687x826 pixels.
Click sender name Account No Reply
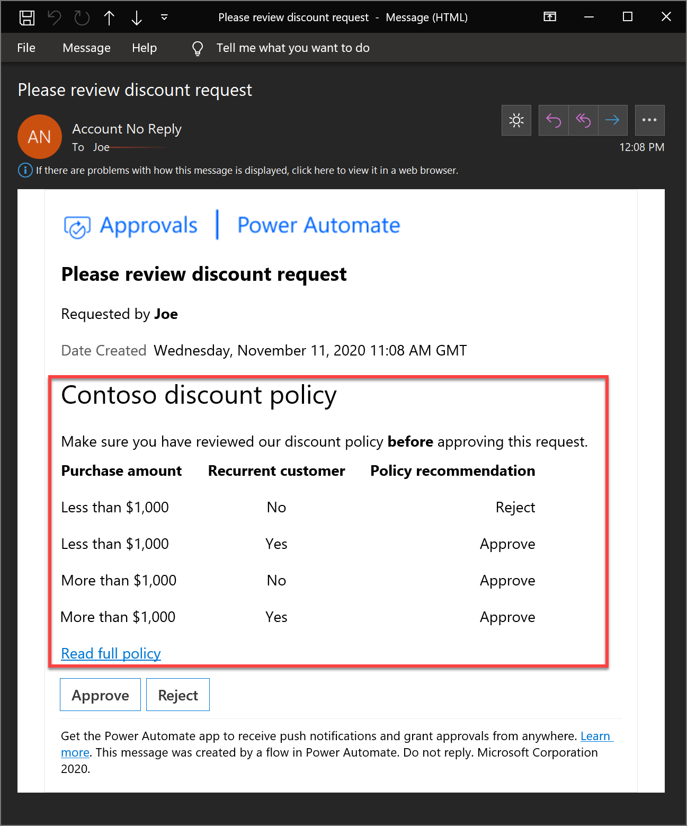(x=127, y=129)
